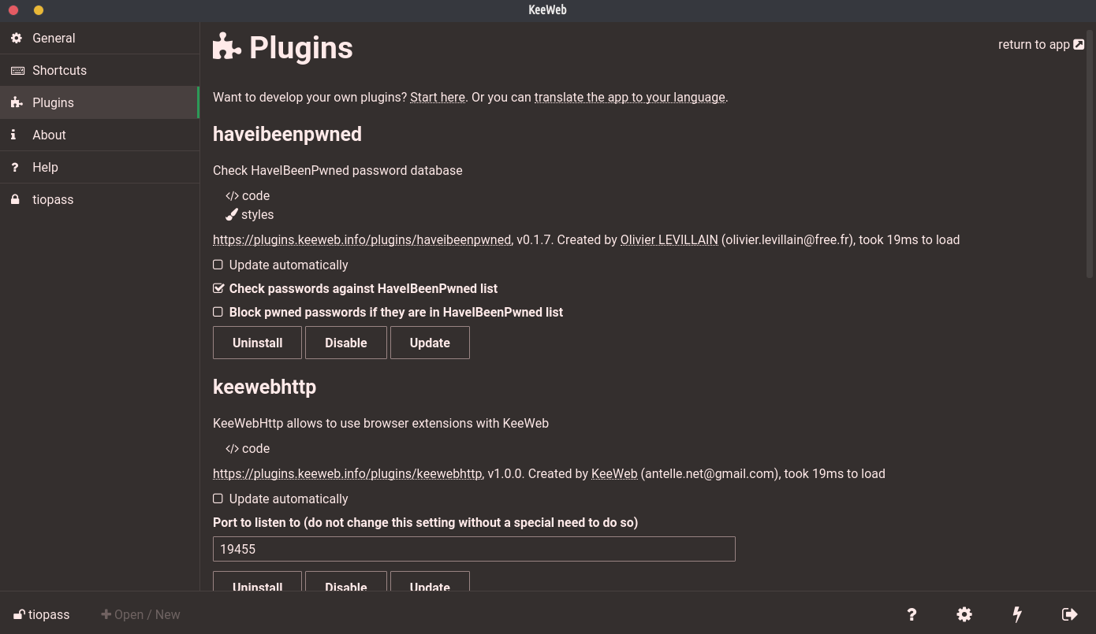Select the Plugins settings section
The width and height of the screenshot is (1096, 634).
tap(99, 102)
